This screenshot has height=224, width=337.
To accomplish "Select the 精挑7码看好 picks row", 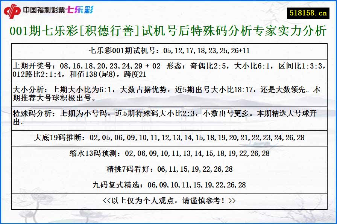I will click(x=168, y=169).
